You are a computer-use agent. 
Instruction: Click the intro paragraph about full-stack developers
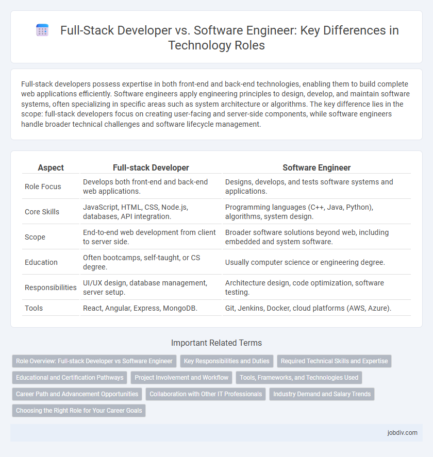tap(216, 104)
